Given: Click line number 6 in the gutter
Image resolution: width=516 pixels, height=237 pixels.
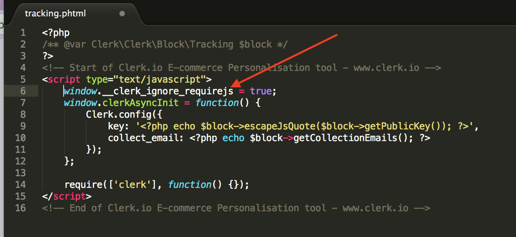Looking at the screenshot, I should pyautogui.click(x=23, y=91).
